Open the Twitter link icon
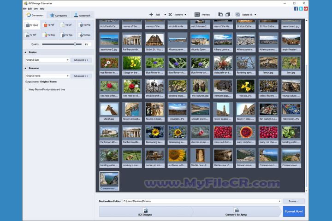332x221 pixels. coord(301,9)
